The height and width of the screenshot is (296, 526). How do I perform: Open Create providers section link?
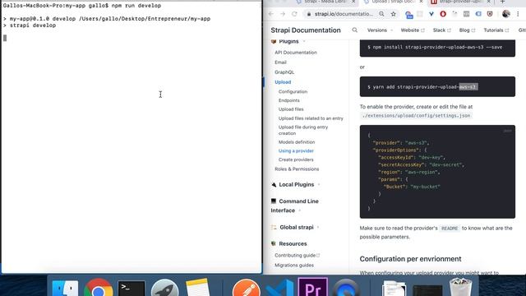(x=296, y=160)
